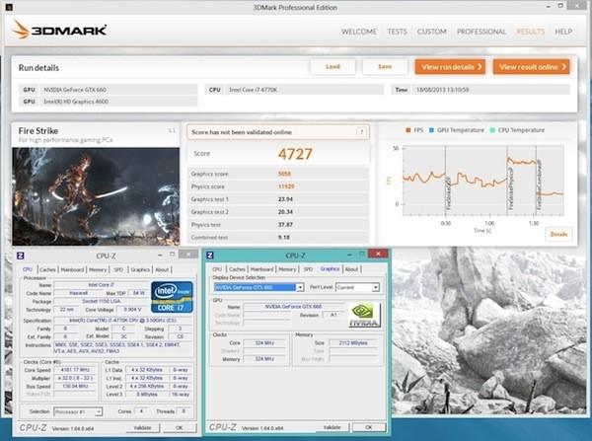Select the RESULTS tab

[x=531, y=32]
